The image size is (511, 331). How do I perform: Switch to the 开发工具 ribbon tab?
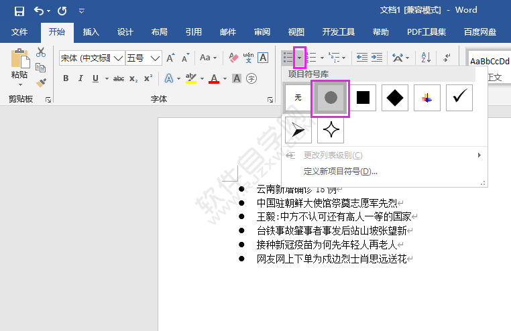[x=338, y=32]
